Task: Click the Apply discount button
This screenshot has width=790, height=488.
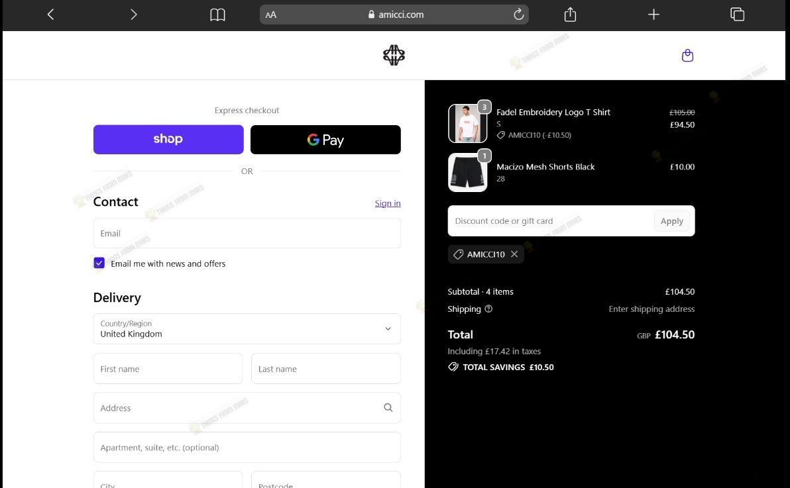Action: (x=671, y=221)
